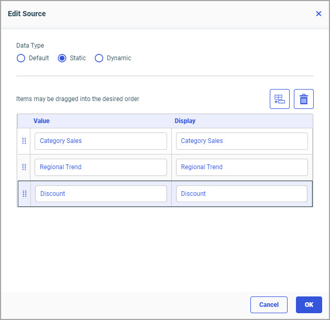Click the drag handle for Discount row
This screenshot has height=320, width=330.
click(x=24, y=194)
